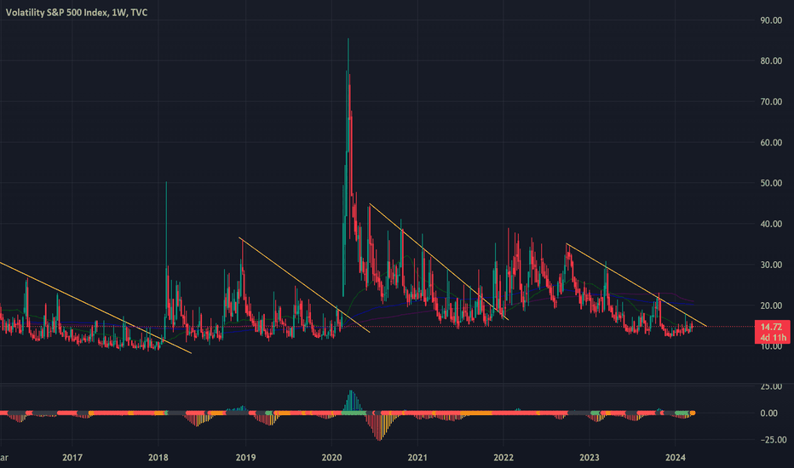The height and width of the screenshot is (468, 794).
Task: Click the 2023 time axis label
Action: (589, 458)
